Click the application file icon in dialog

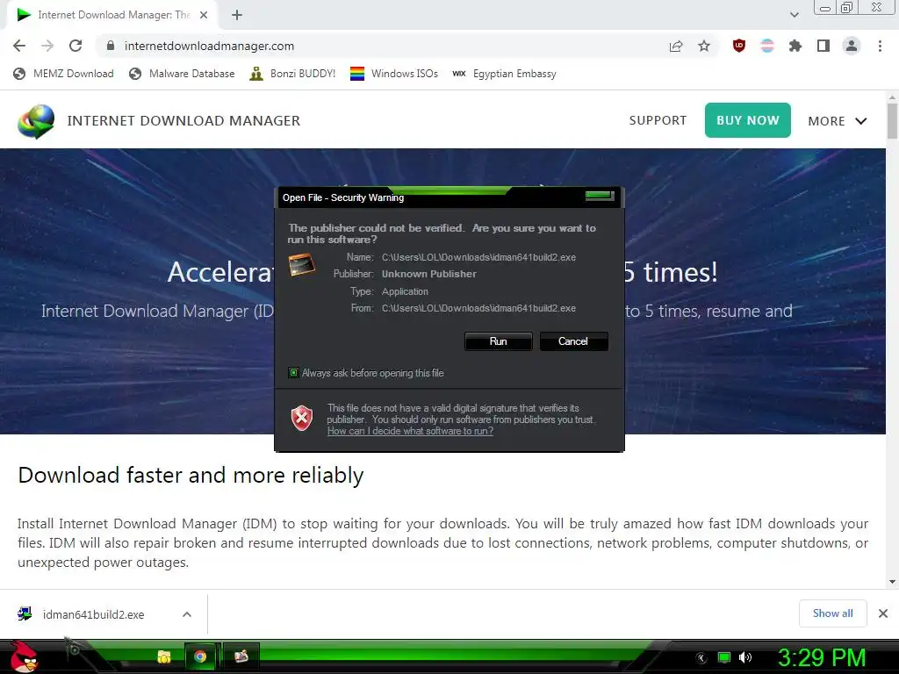click(302, 265)
